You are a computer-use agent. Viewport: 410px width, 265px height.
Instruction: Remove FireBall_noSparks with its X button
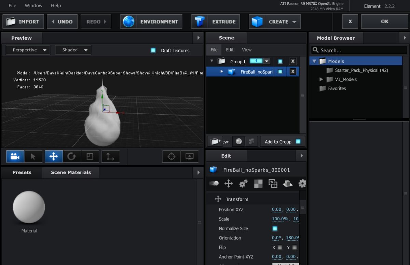click(x=293, y=72)
